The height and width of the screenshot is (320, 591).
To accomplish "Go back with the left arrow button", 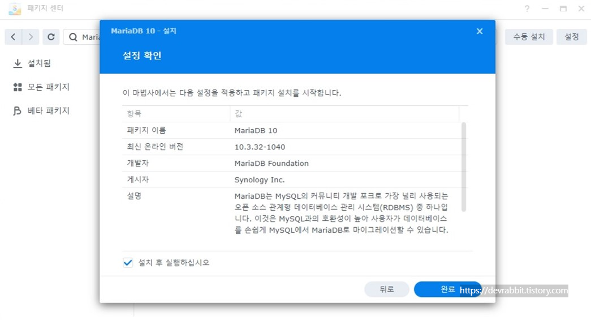I will (x=13, y=37).
